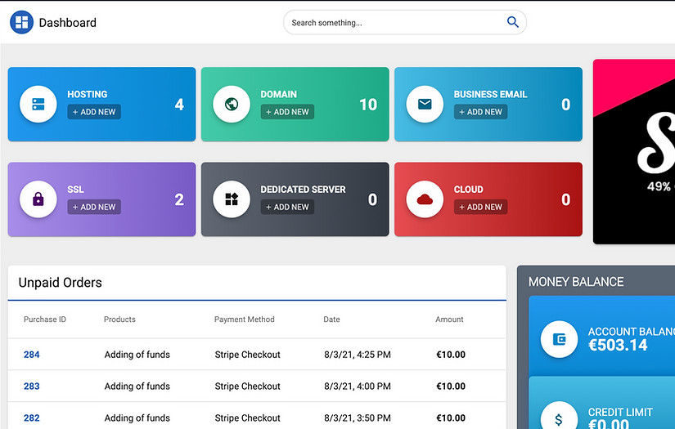675x429 pixels.
Task: Click the Unpaid Orders heading
Action: click(x=61, y=283)
